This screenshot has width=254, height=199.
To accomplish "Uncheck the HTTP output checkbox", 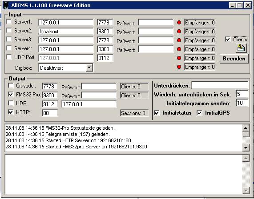I will [11, 112].
